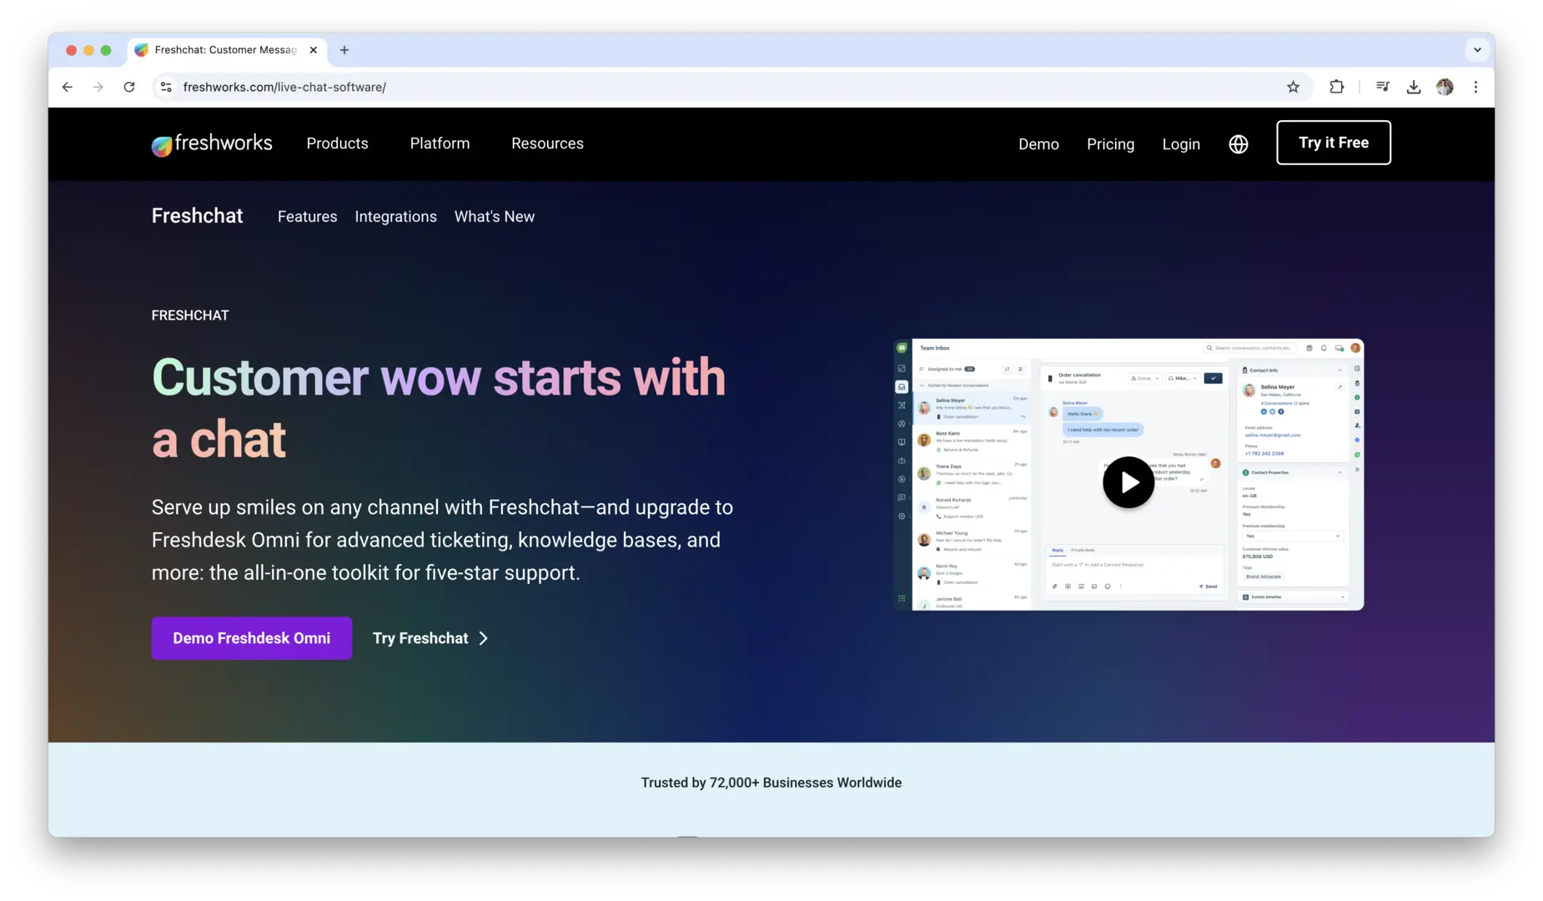This screenshot has width=1543, height=901.
Task: Bookmark this page with the star icon
Action: tap(1293, 87)
